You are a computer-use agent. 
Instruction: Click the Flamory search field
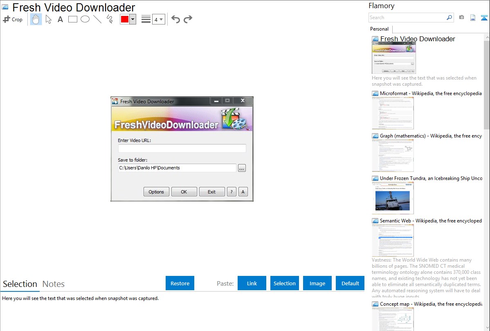point(407,18)
